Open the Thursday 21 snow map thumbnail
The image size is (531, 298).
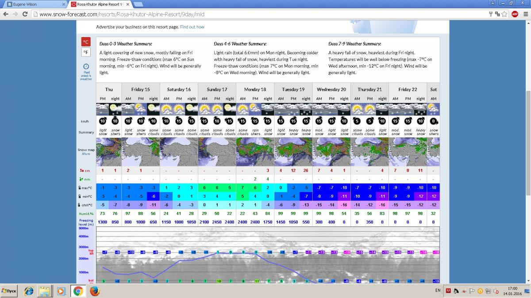369,152
